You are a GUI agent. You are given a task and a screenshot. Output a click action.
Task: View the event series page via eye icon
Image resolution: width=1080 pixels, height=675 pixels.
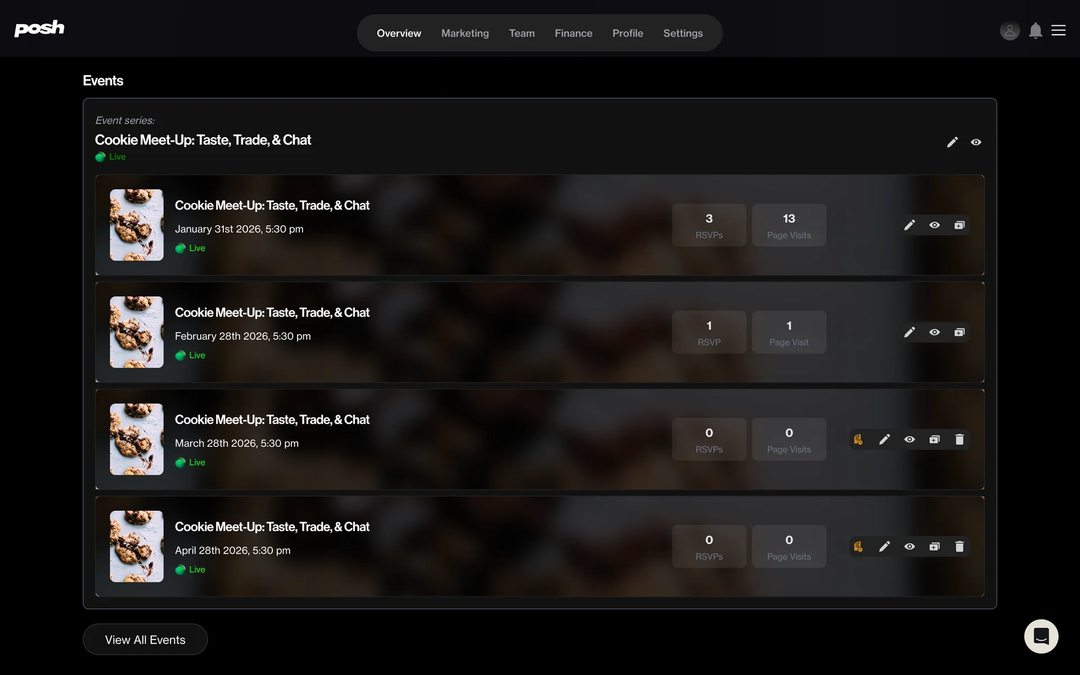[976, 142]
